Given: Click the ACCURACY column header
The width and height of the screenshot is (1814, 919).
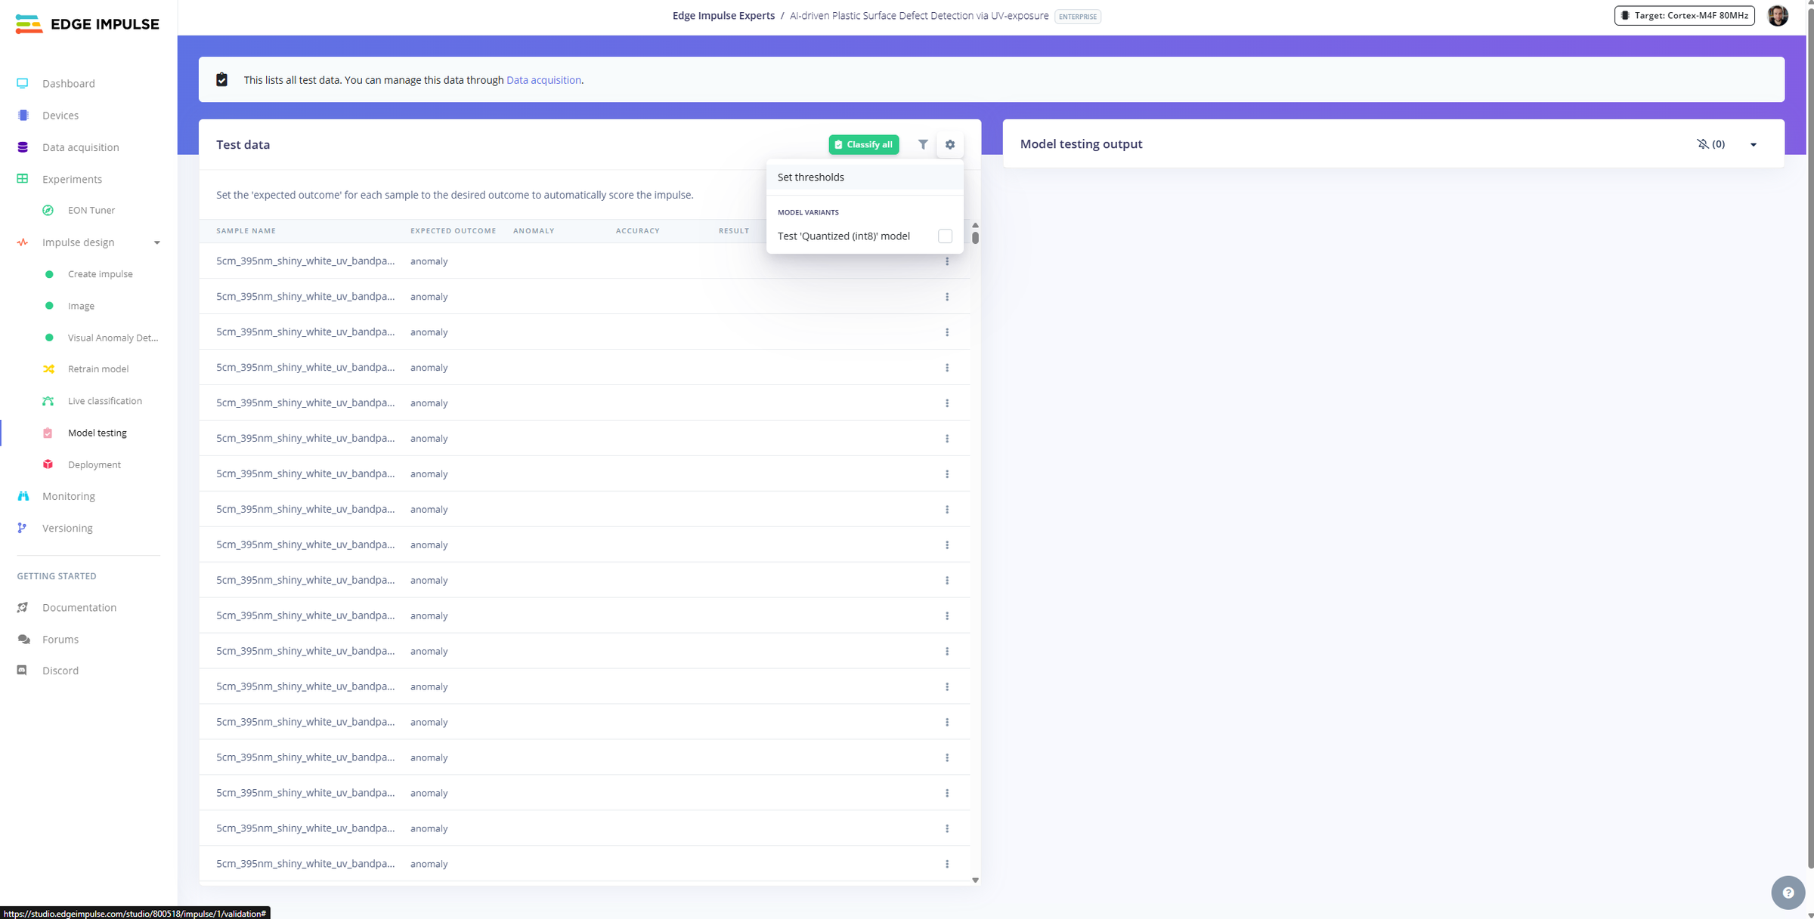Looking at the screenshot, I should tap(638, 231).
